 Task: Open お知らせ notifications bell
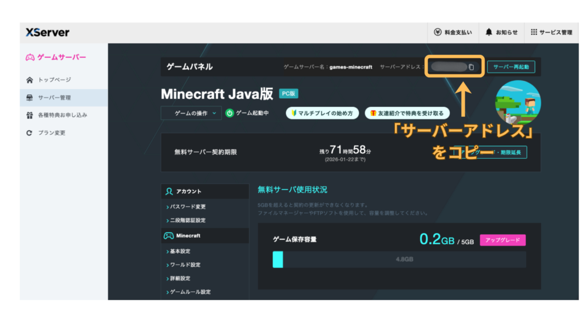501,33
